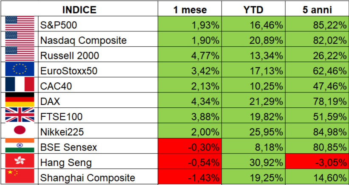
Task: Click the UK flag beside FTSE100
Action: (20, 116)
